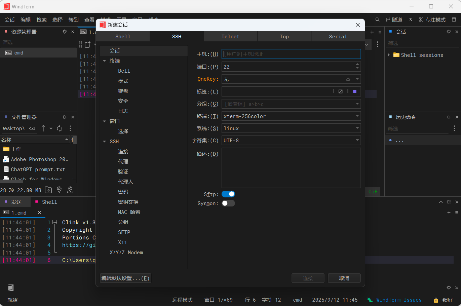Open the 终端 xterm-256color dropdown
The width and height of the screenshot is (461, 306).
click(x=357, y=116)
